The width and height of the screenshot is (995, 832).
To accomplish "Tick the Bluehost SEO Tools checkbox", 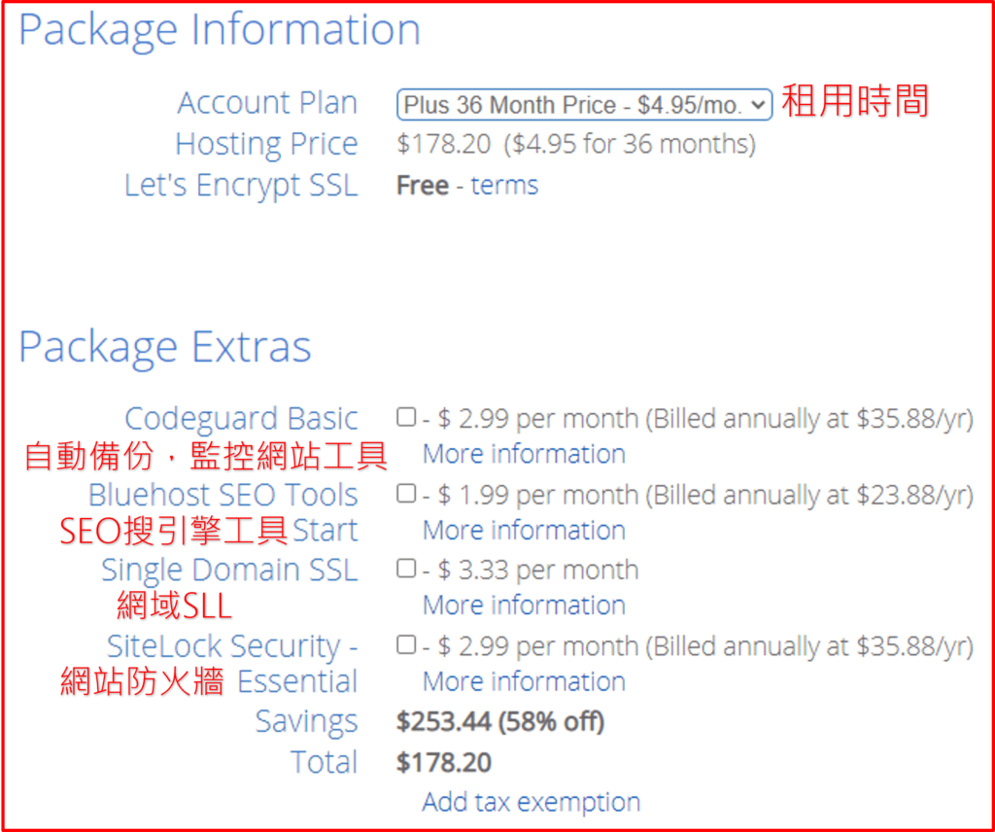I will click(x=406, y=494).
